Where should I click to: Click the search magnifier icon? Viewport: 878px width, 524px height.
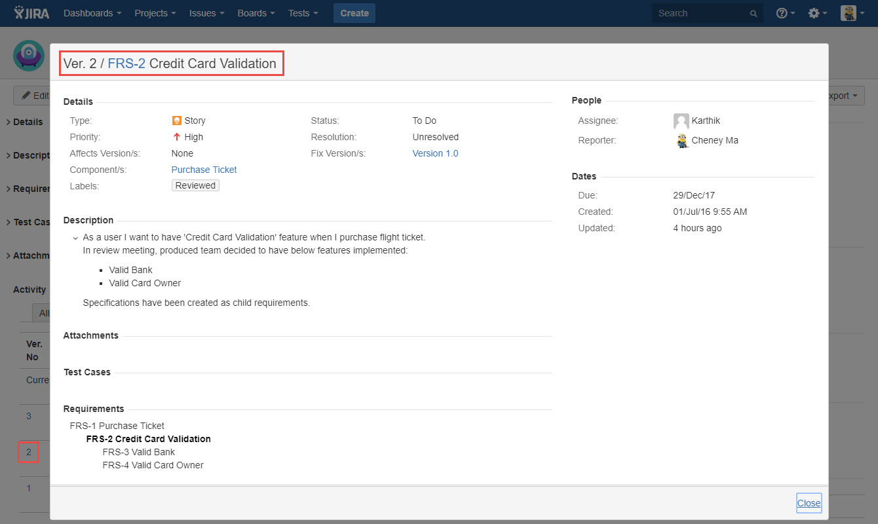coord(754,14)
